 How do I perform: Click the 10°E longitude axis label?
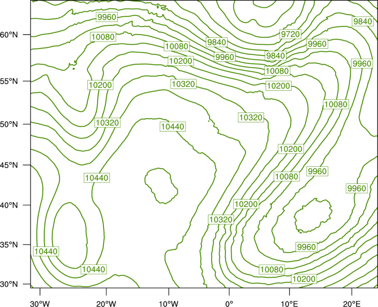coord(289,304)
